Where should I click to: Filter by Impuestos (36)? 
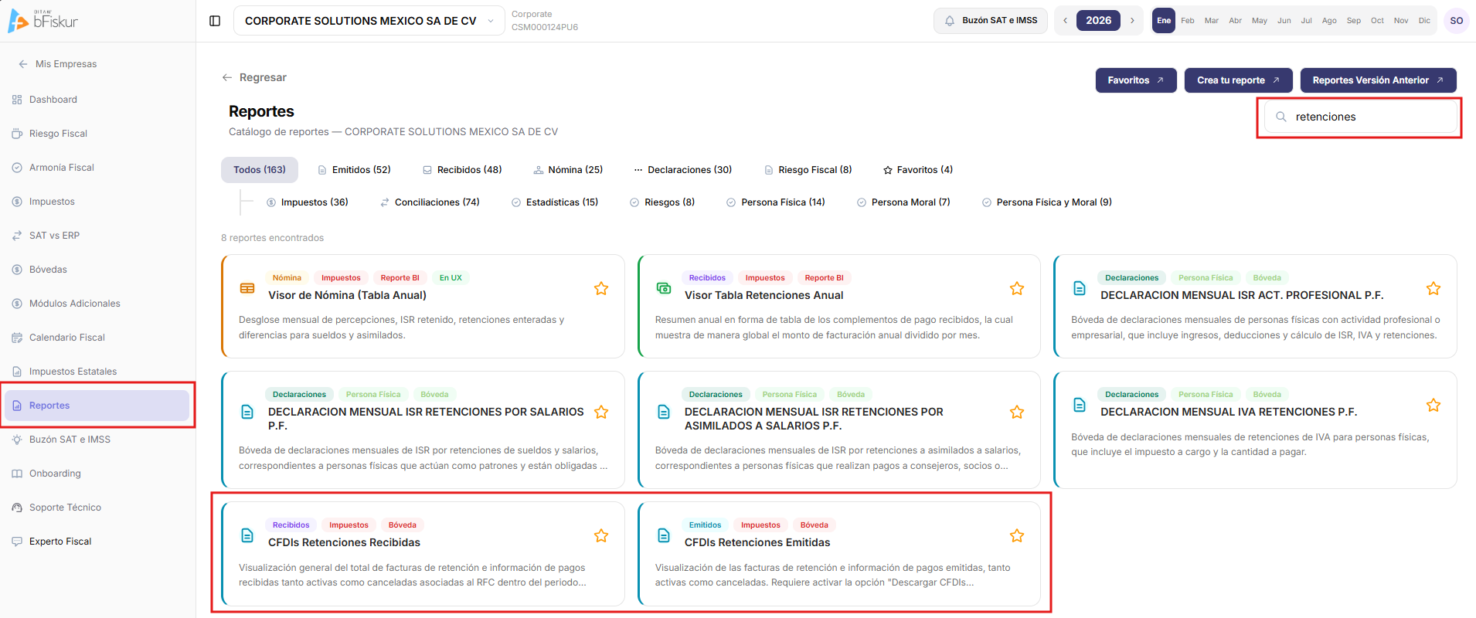coord(307,202)
